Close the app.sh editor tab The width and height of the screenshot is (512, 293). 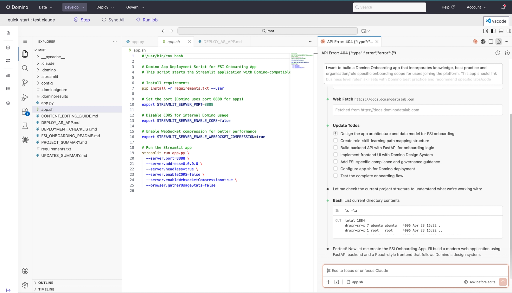point(189,42)
